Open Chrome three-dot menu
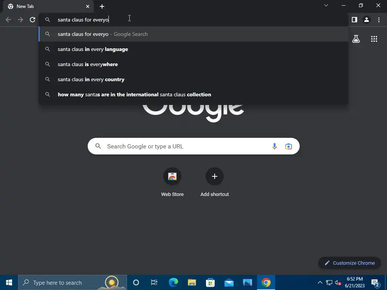387x290 pixels. pyautogui.click(x=379, y=20)
